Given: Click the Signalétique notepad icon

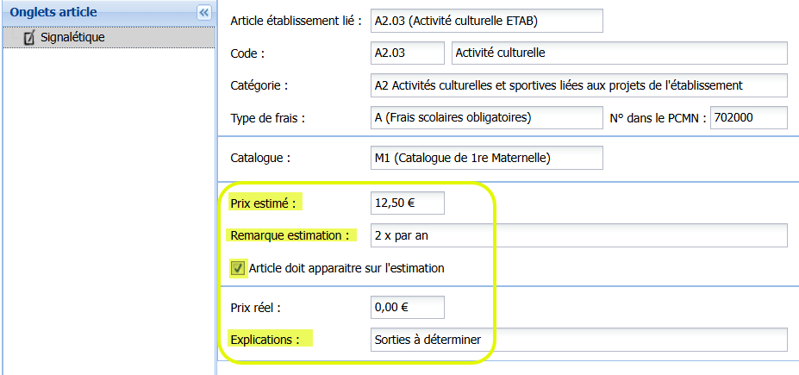Looking at the screenshot, I should click(x=29, y=37).
